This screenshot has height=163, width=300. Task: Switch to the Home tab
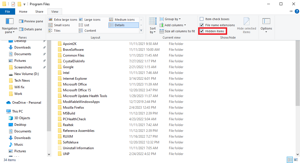point(23,12)
